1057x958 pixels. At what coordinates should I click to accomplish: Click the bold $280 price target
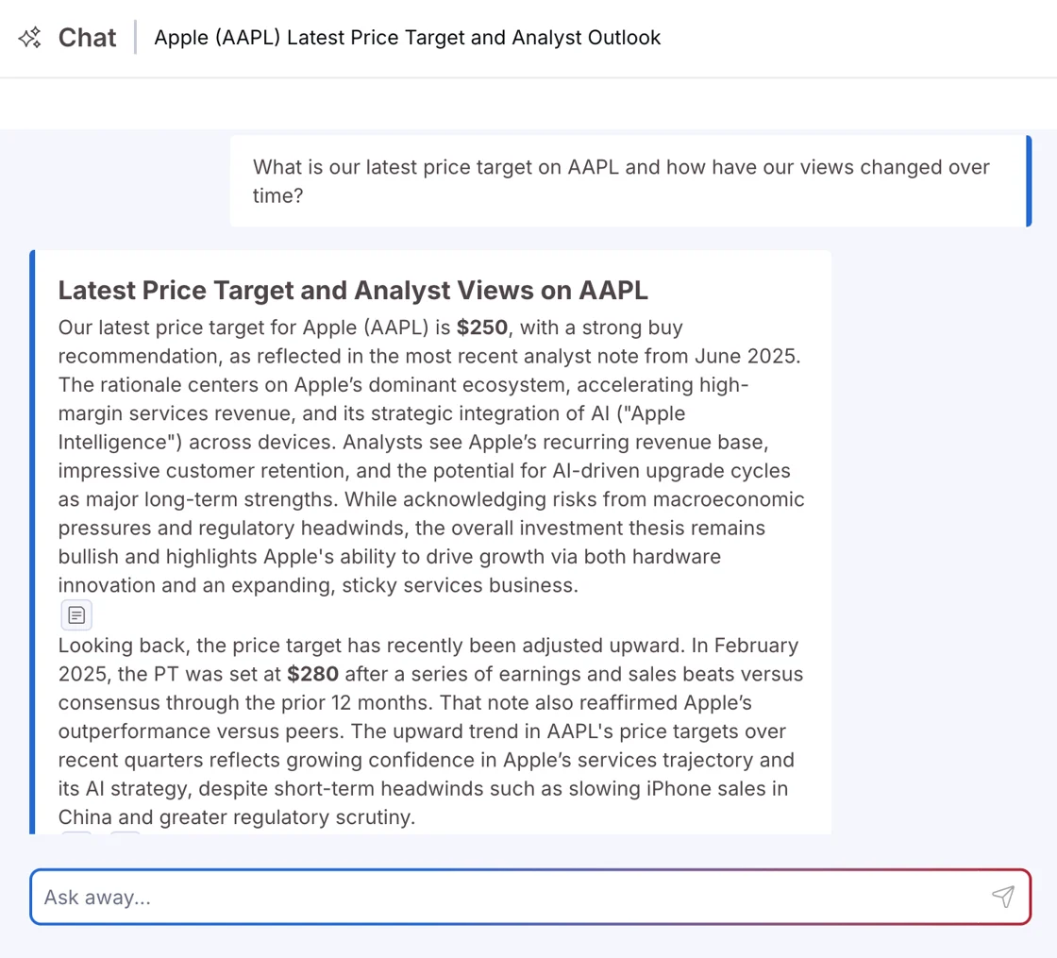pyautogui.click(x=312, y=674)
